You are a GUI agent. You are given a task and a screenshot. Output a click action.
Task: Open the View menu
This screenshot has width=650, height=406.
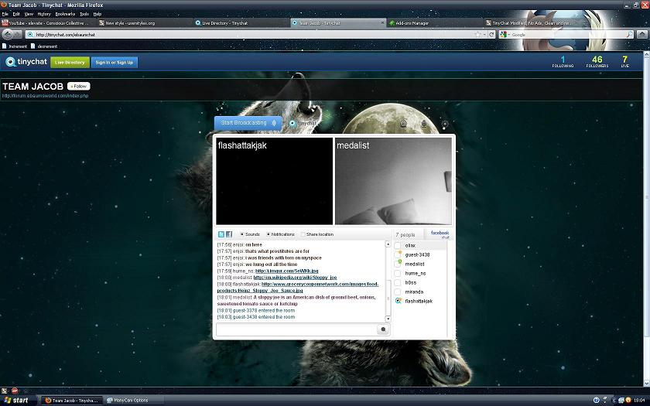coord(29,14)
